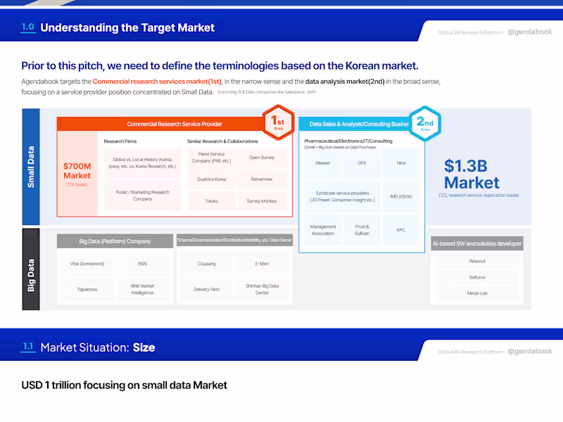563x422 pixels.
Task: Click the 'E-Mart' cell
Action: [262, 264]
